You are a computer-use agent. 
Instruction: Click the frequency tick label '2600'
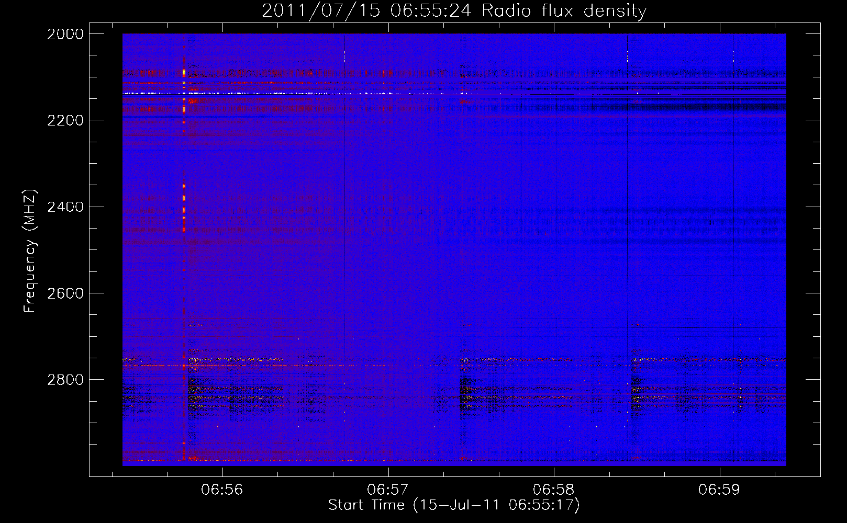[x=65, y=293]
